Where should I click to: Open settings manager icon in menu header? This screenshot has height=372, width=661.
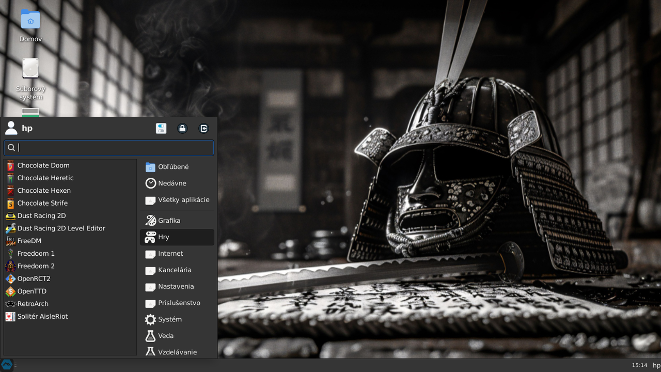[x=161, y=128]
